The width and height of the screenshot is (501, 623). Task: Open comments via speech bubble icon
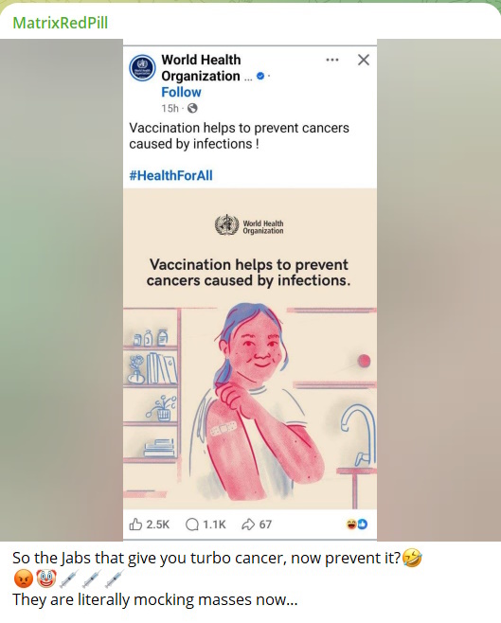(192, 525)
